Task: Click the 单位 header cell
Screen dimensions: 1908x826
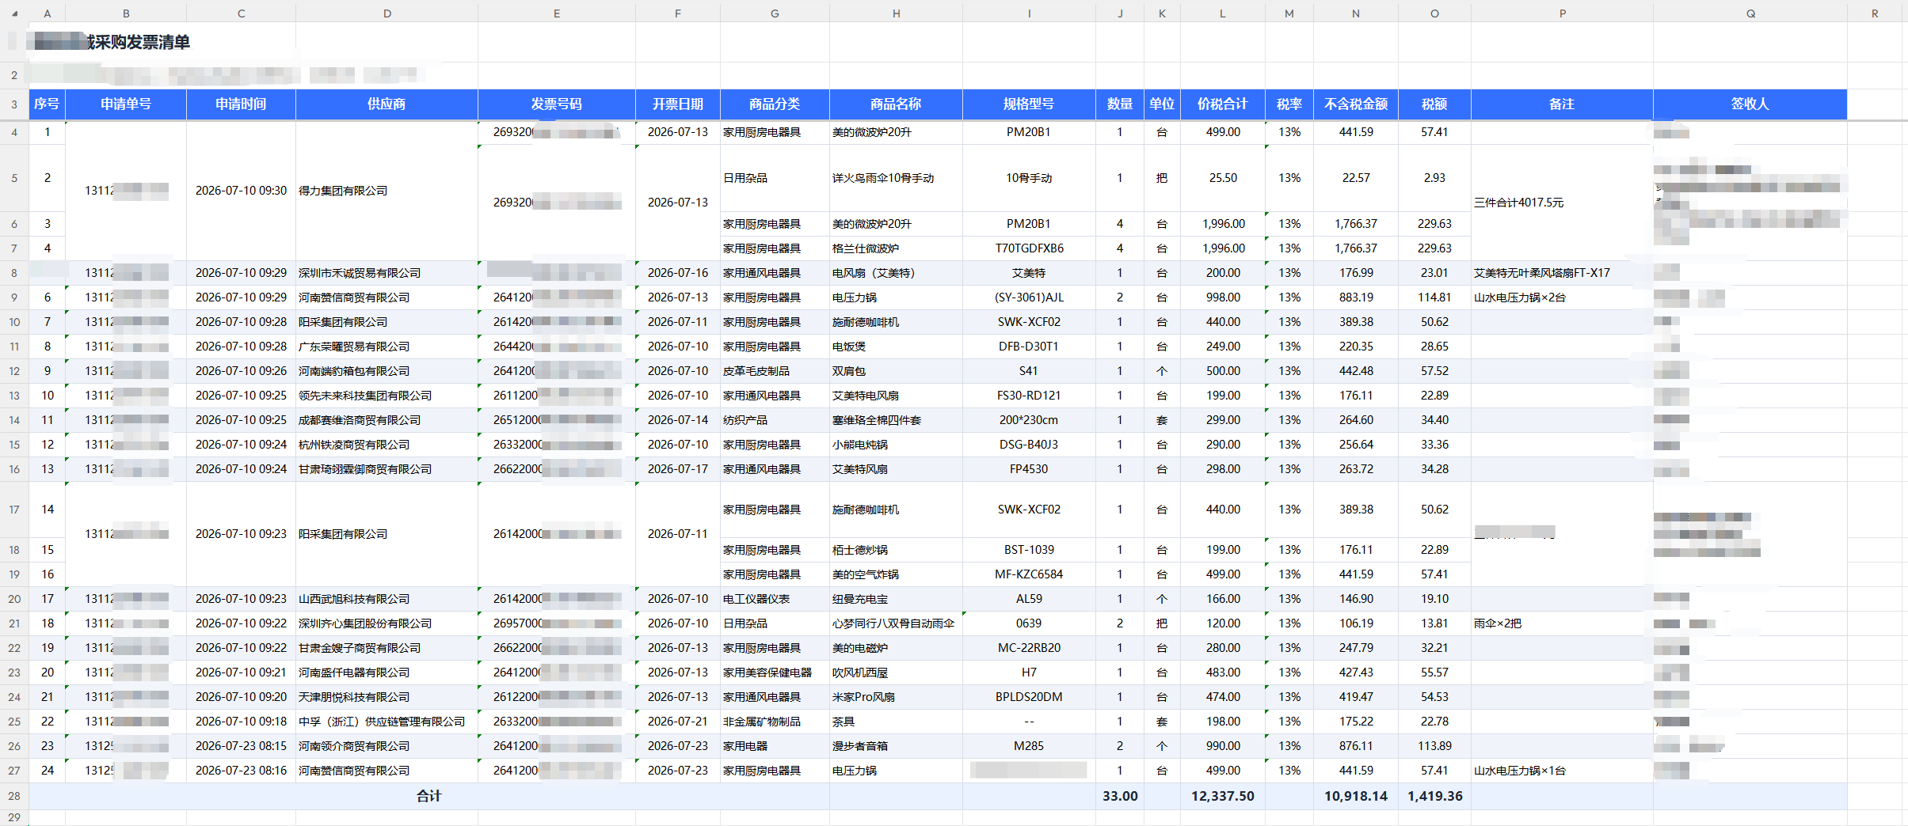Action: [x=1162, y=104]
